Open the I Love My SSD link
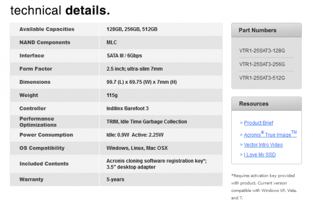The width and height of the screenshot is (313, 208). tap(259, 154)
